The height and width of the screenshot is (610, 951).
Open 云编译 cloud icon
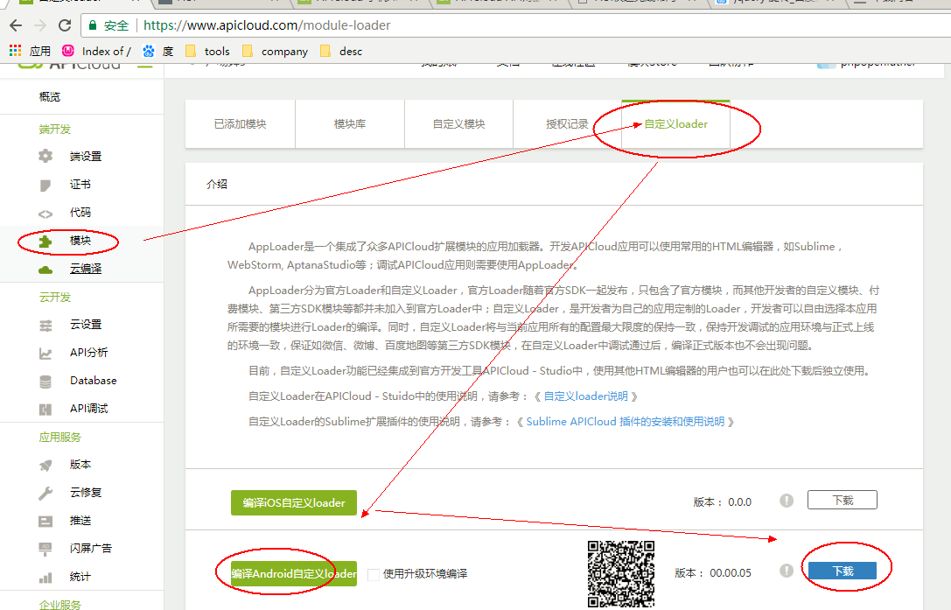45,269
